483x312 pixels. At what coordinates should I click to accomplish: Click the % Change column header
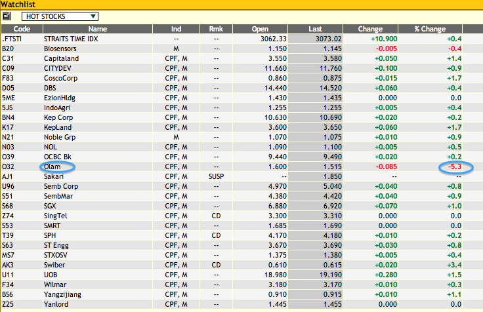point(429,29)
